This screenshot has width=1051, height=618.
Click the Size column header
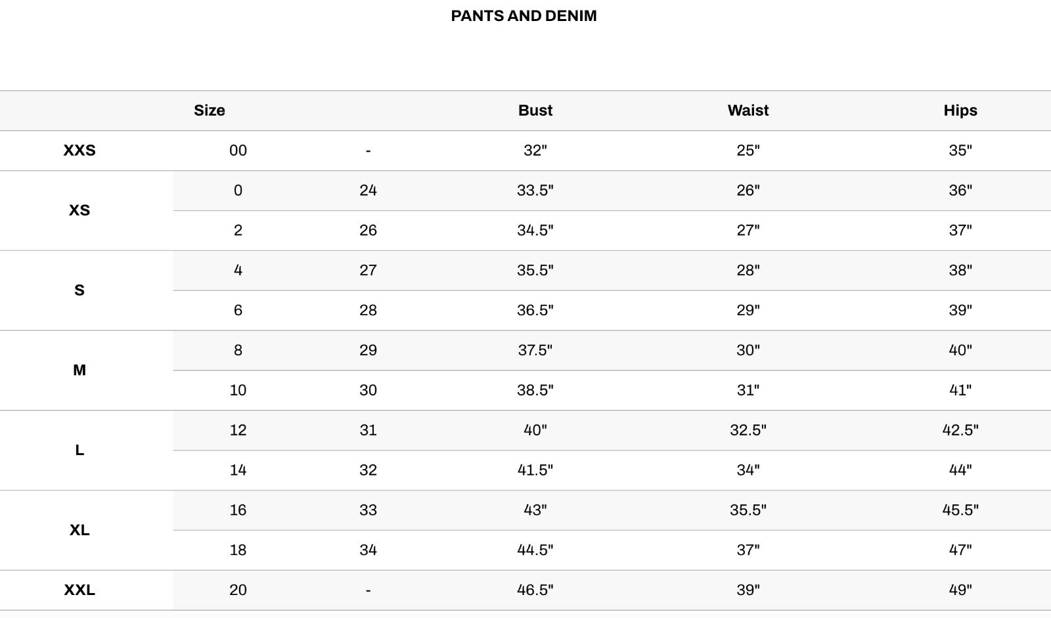(x=209, y=110)
